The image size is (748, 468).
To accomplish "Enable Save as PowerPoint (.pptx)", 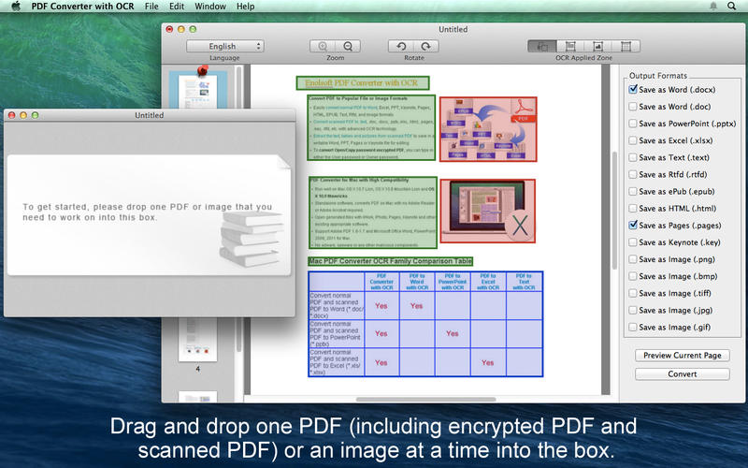I will [x=633, y=124].
